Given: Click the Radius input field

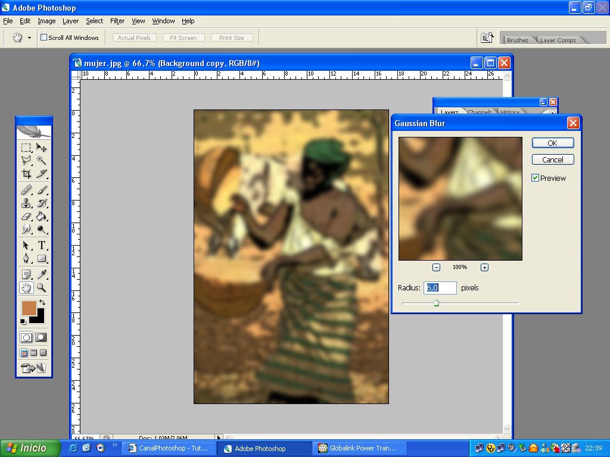Looking at the screenshot, I should 440,288.
